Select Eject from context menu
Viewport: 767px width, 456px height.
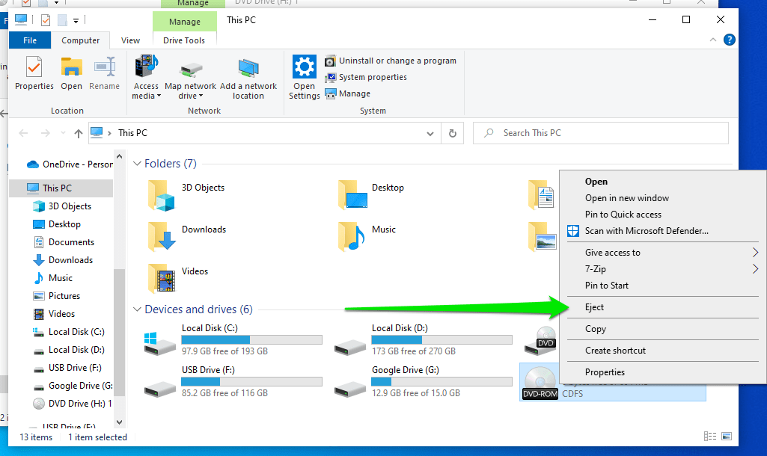tap(594, 307)
